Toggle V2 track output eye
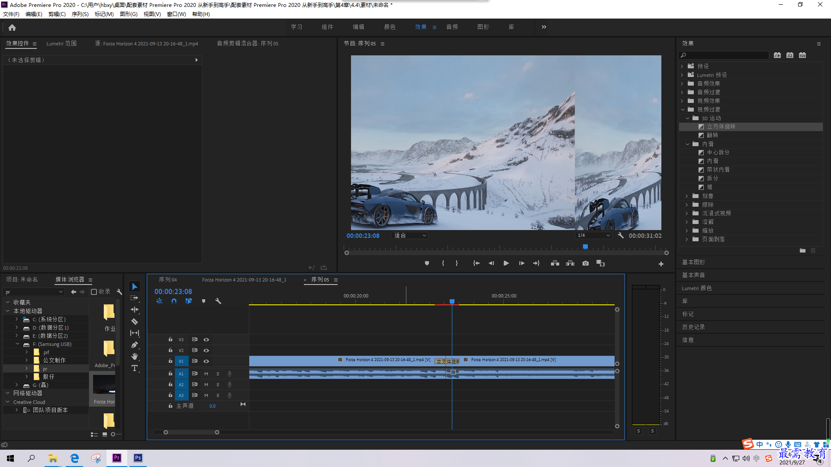The height and width of the screenshot is (467, 831). [x=206, y=350]
